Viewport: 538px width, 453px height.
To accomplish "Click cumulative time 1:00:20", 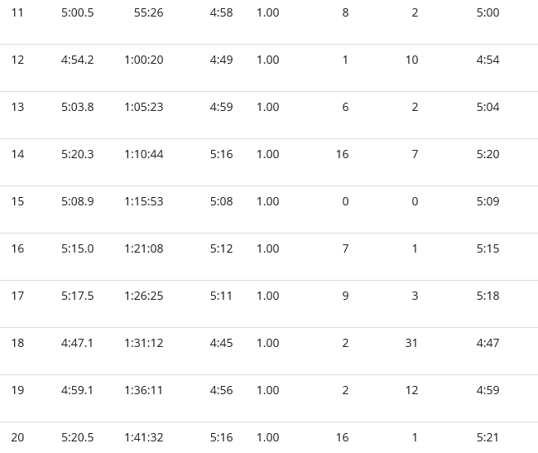I will [x=144, y=60].
